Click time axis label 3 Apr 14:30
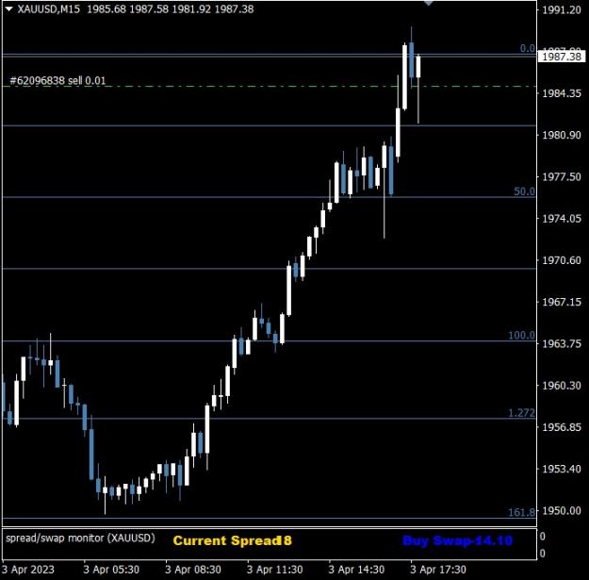Screen dimensions: 589x580 (356, 570)
